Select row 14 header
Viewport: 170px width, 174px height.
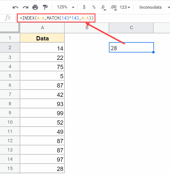click(10, 159)
